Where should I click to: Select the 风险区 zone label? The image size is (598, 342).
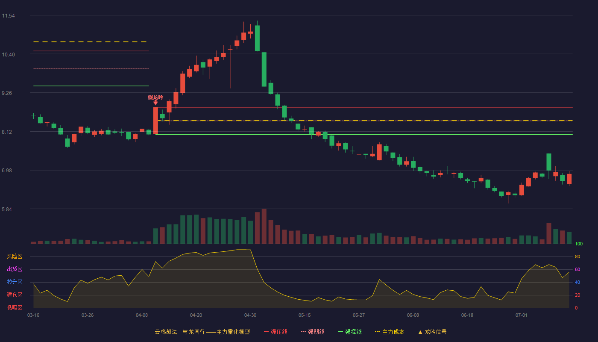15,256
